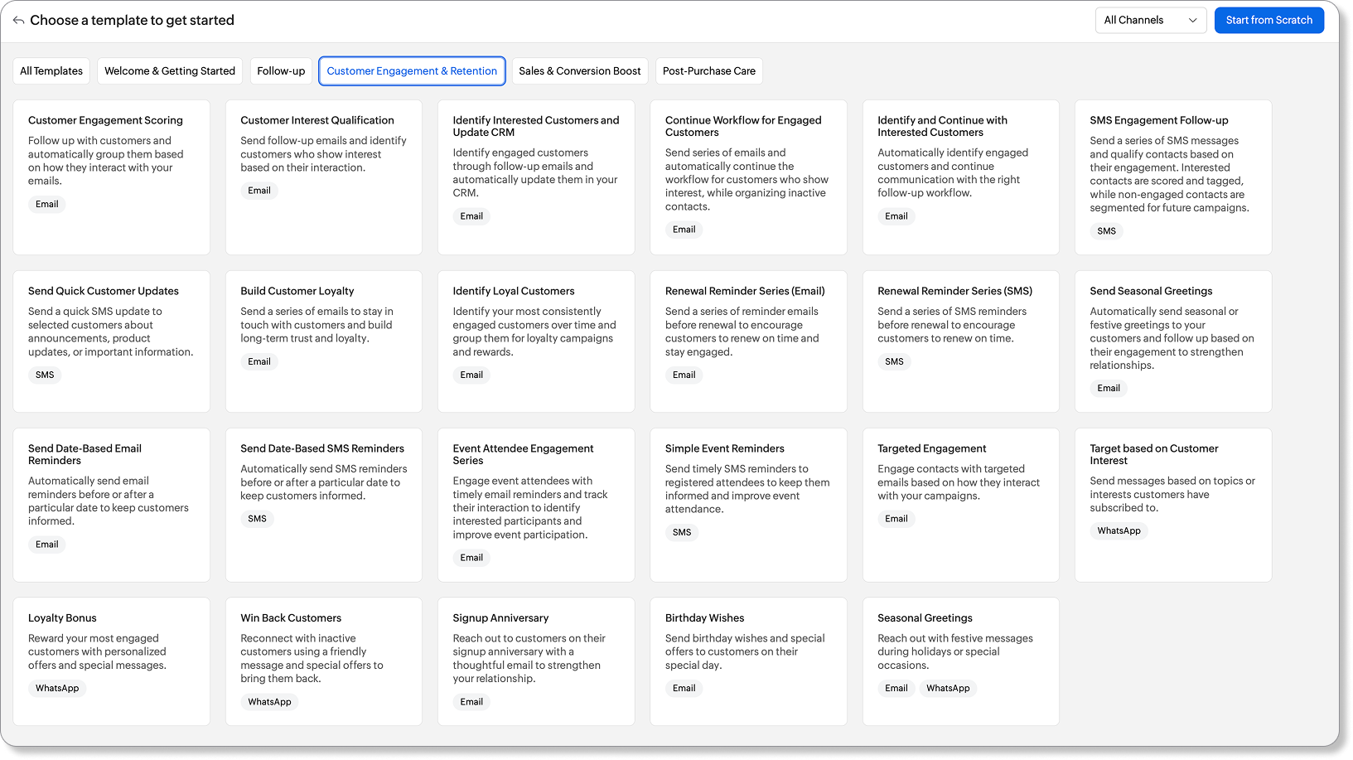
Task: Open Send Date-Based SMS Reminders template
Action: (x=323, y=505)
